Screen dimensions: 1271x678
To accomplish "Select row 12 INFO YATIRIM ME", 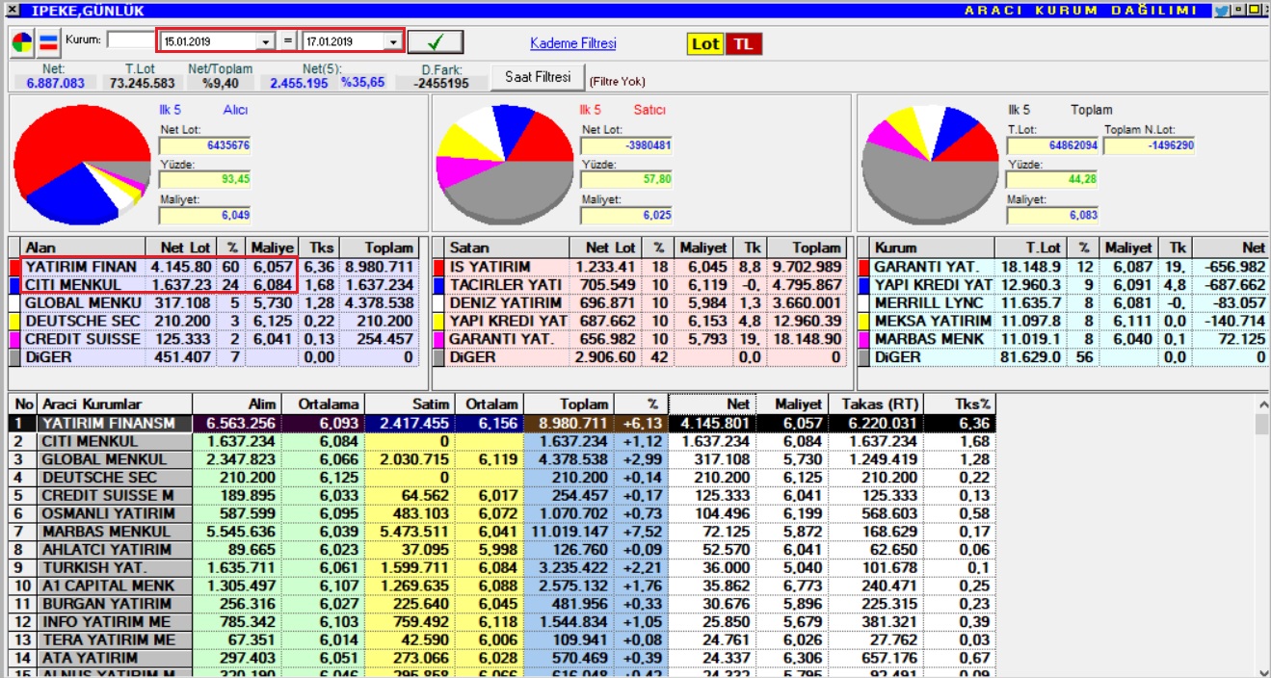I will [502, 622].
